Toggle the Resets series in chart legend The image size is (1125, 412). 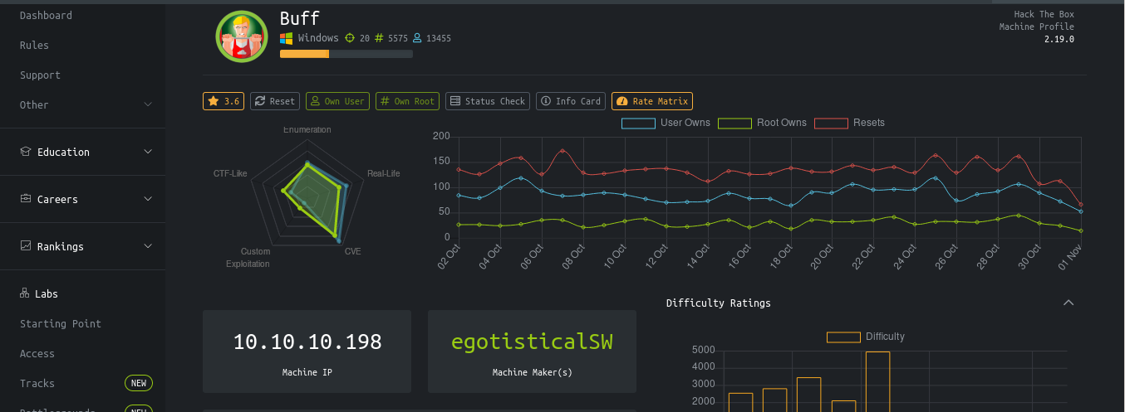point(849,123)
